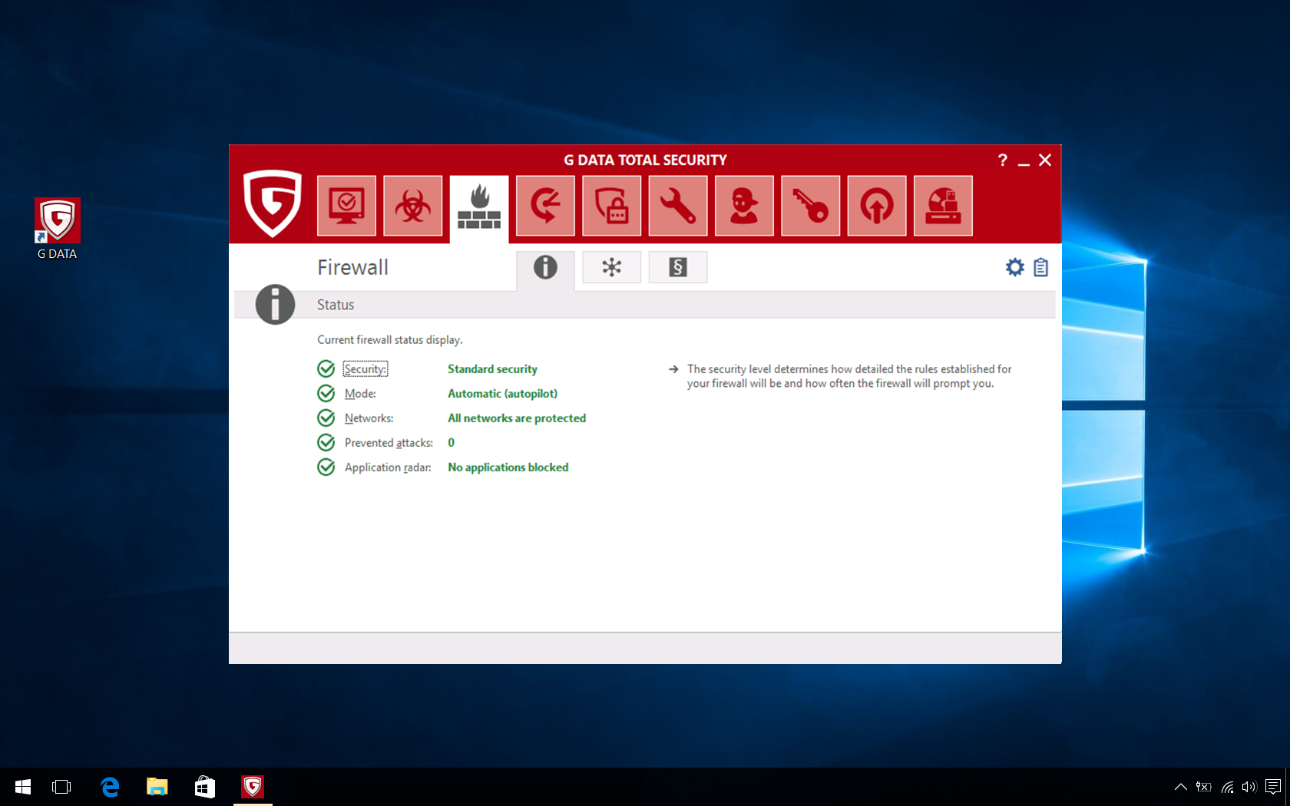
Task: Click the Mode: status label
Action: (x=360, y=394)
